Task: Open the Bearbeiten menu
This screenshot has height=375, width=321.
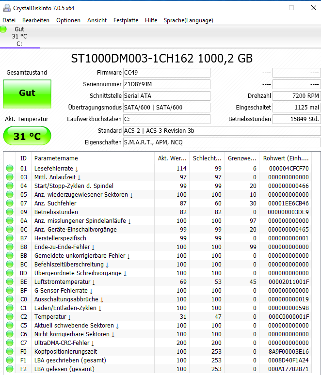Action: pyautogui.click(x=36, y=20)
